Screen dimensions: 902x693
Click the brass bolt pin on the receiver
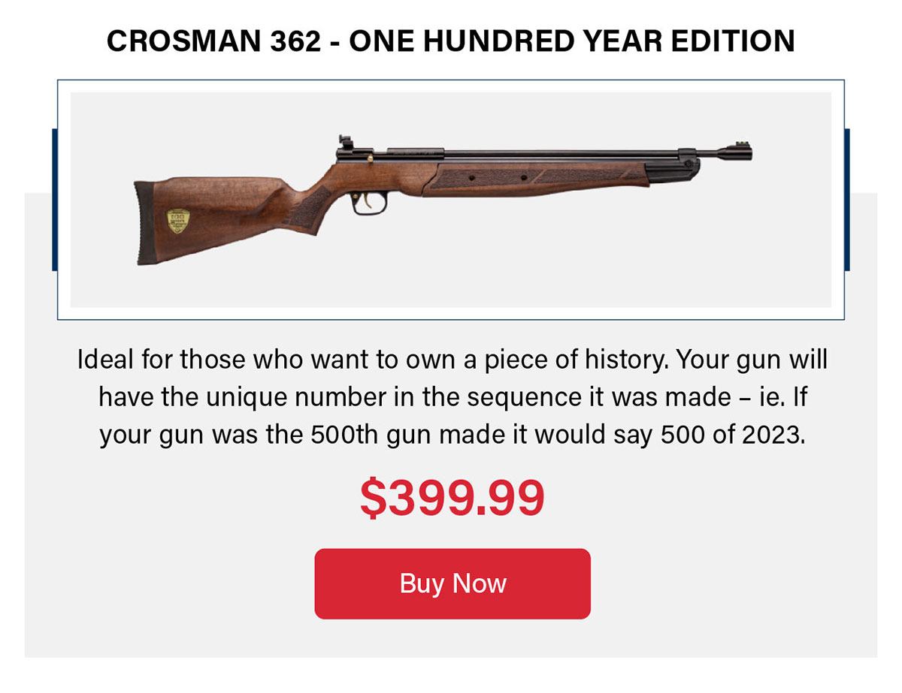371,157
